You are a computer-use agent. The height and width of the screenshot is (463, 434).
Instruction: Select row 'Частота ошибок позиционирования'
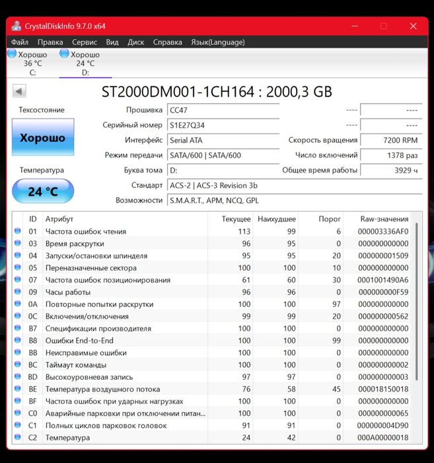[211, 280]
